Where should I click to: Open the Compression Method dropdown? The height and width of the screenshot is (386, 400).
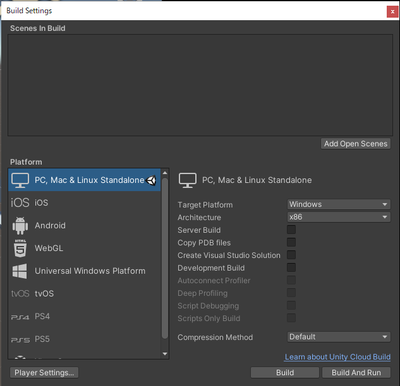click(339, 337)
